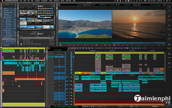
Task: Click the search icon in the Dec 8 10_14 bin
Action: [x=52, y=34]
